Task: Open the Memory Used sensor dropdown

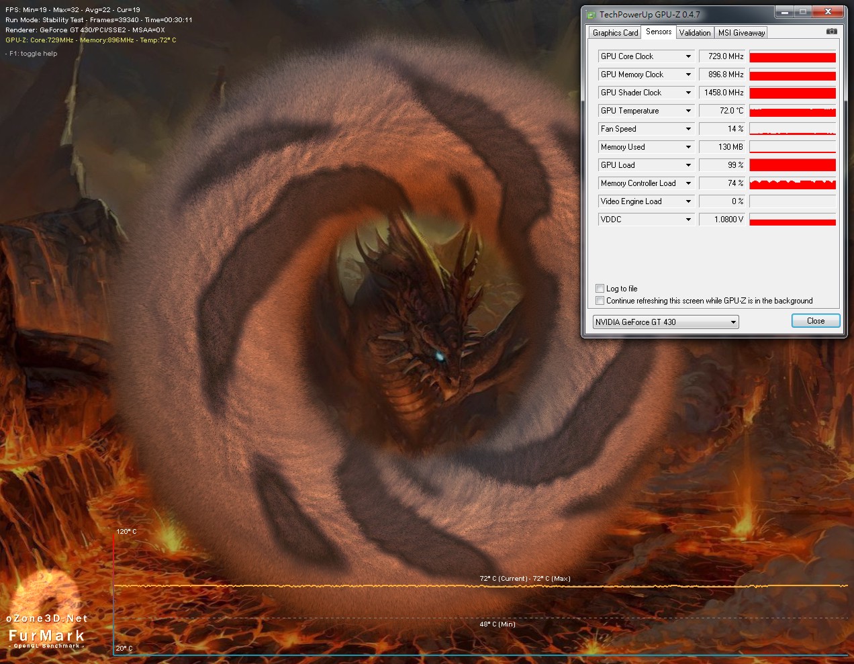Action: [x=688, y=147]
